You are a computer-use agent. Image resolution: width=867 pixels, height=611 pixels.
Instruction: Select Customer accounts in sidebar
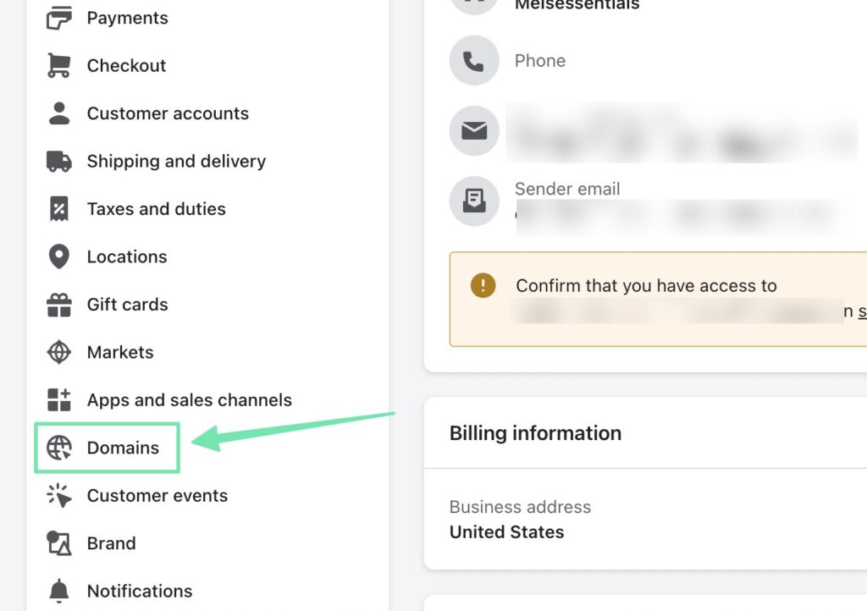167,113
